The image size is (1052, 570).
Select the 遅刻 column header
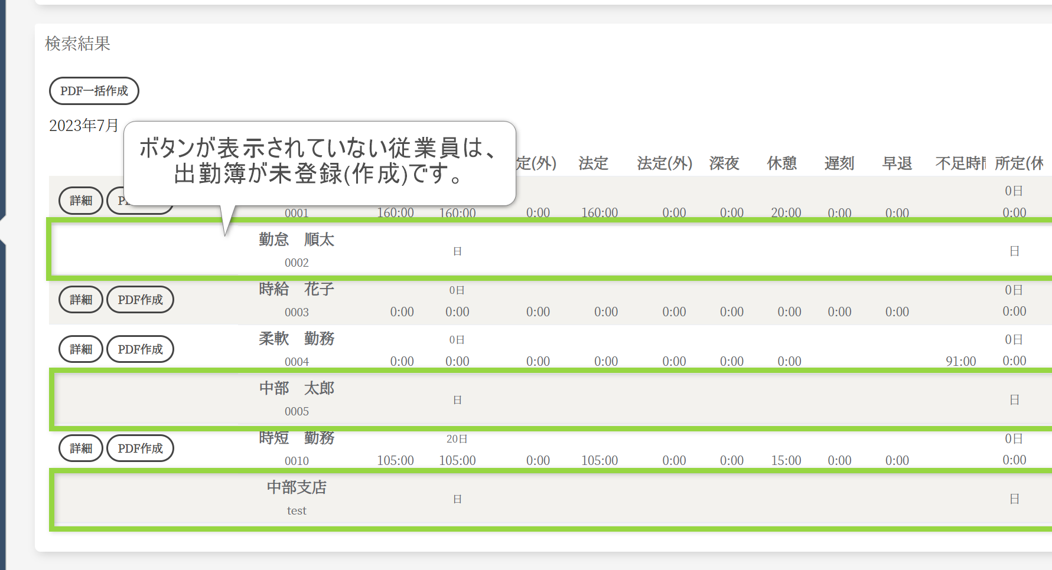[839, 163]
